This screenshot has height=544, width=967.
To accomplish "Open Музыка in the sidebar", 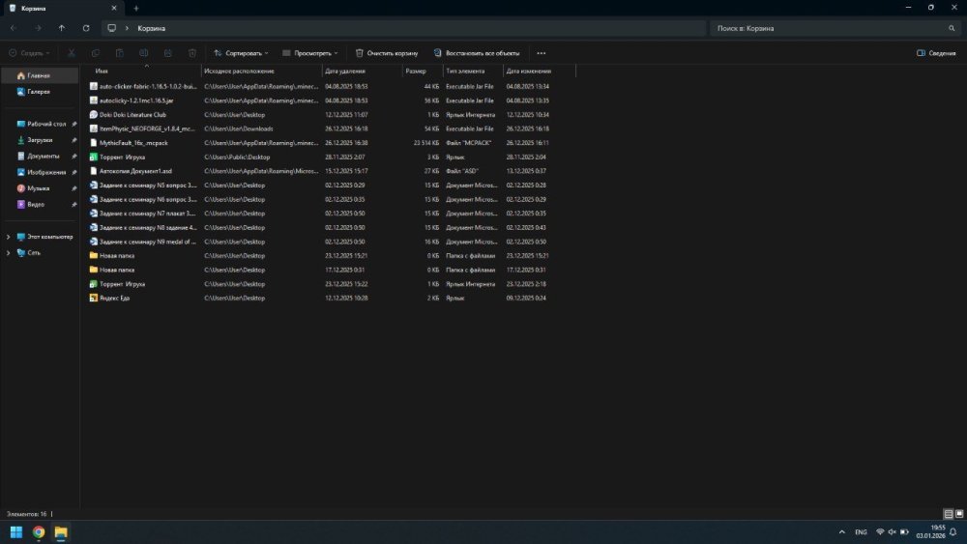I will (x=40, y=187).
